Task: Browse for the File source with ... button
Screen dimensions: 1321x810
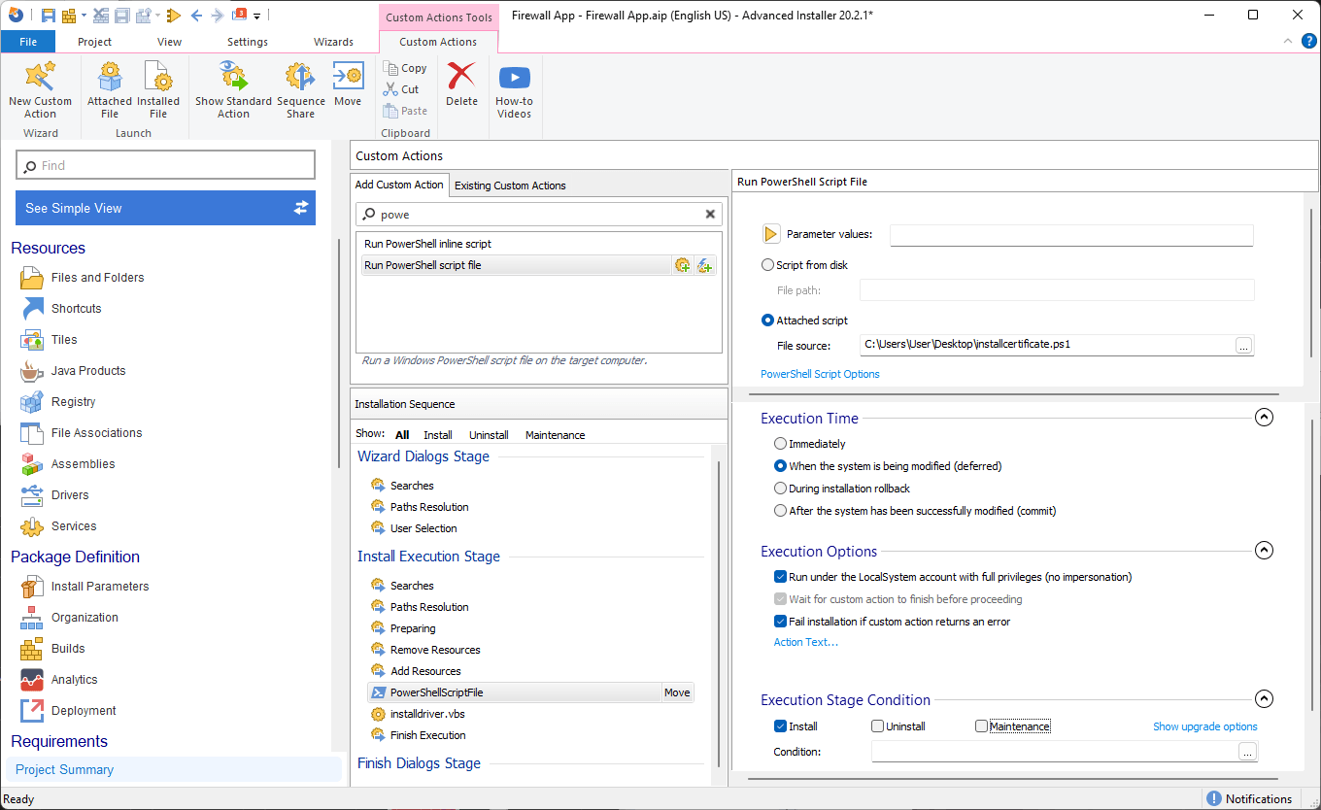Action: [x=1243, y=345]
